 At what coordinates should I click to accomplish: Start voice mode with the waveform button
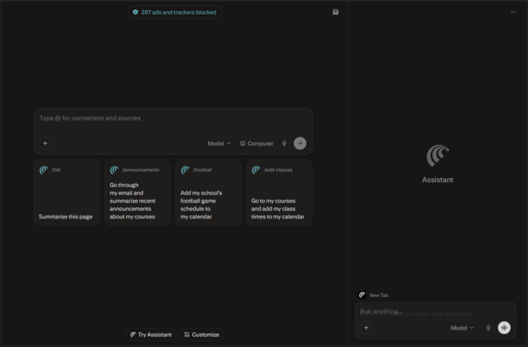[x=504, y=328]
